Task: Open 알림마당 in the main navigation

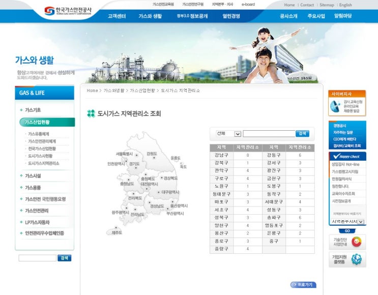Action: click(343, 16)
